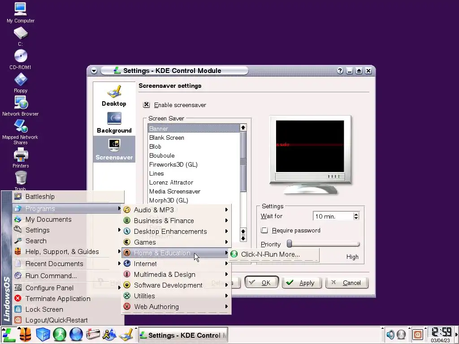Select the Screensaver settings section
Viewport: 459px width, 344px height.
pos(114,150)
